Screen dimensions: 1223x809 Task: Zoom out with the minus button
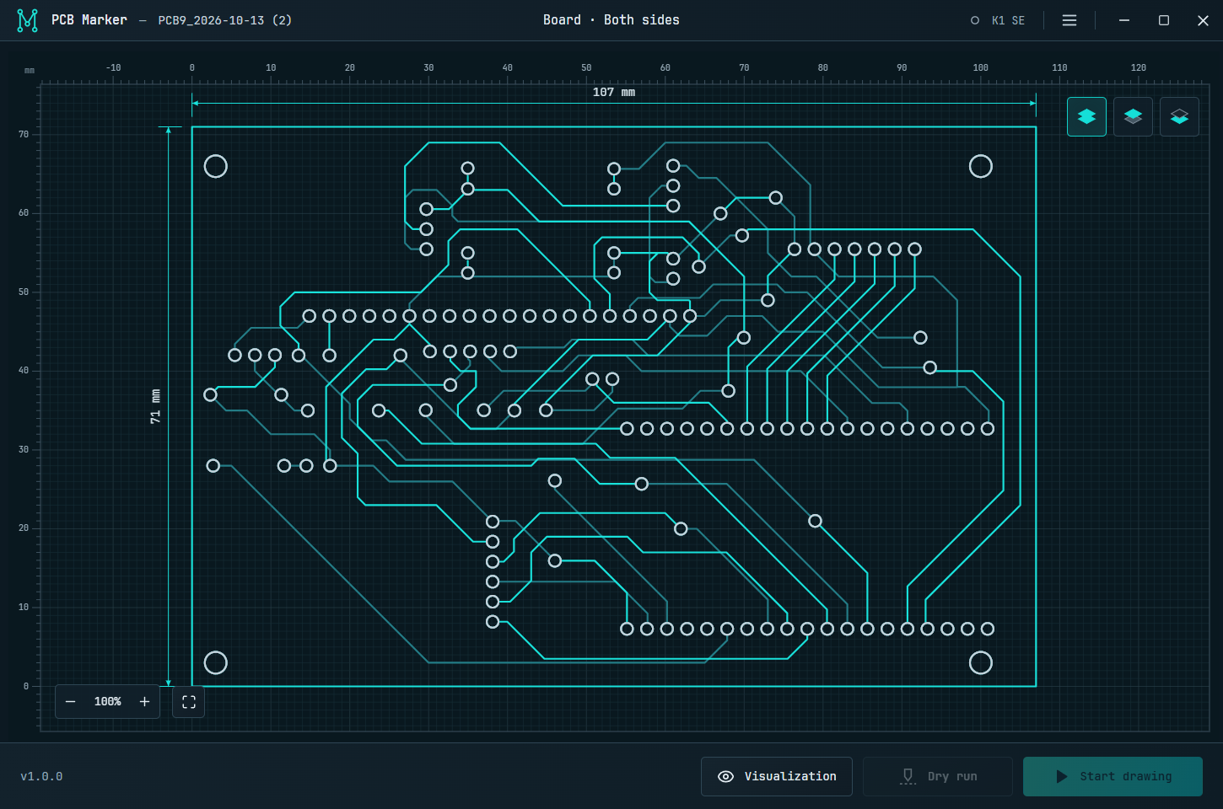coord(71,701)
